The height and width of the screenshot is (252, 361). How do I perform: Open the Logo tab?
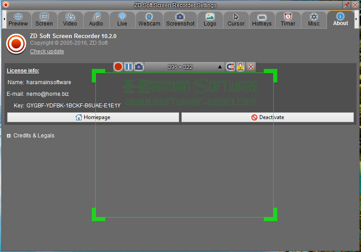(210, 20)
